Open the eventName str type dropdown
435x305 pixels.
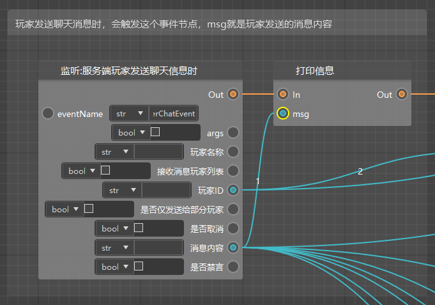tap(129, 113)
